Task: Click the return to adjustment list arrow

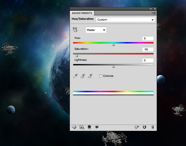Action: [x=74, y=127]
